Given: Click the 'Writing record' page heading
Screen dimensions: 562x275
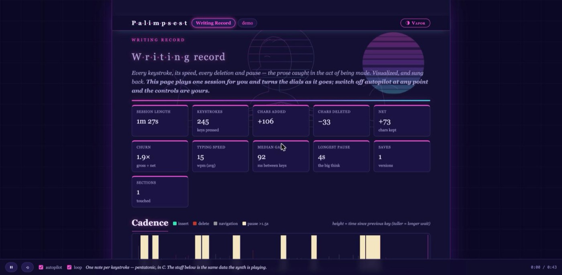Looking at the screenshot, I should pos(178,57).
